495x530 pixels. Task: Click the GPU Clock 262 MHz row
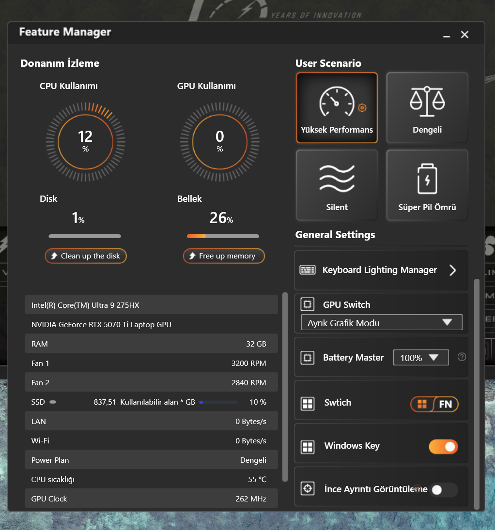[x=151, y=498]
